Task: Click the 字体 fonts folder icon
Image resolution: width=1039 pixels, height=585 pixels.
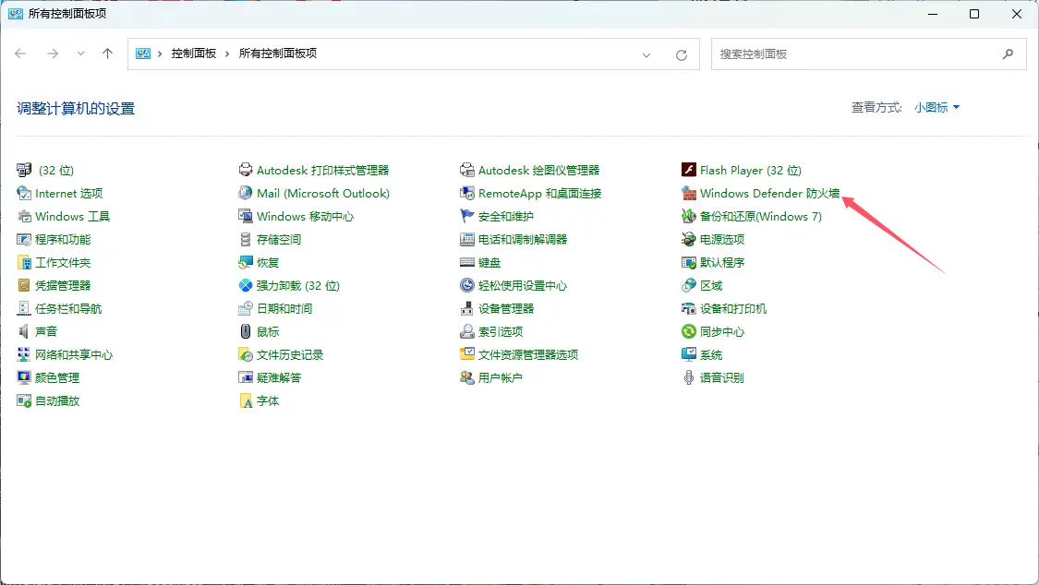Action: [245, 401]
